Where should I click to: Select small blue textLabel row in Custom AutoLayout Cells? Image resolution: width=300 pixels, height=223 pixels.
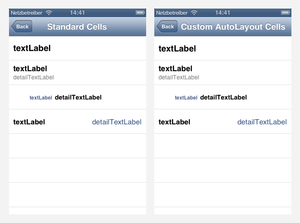(x=222, y=97)
